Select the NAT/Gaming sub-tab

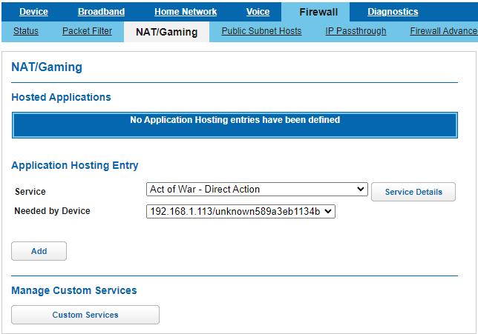167,32
